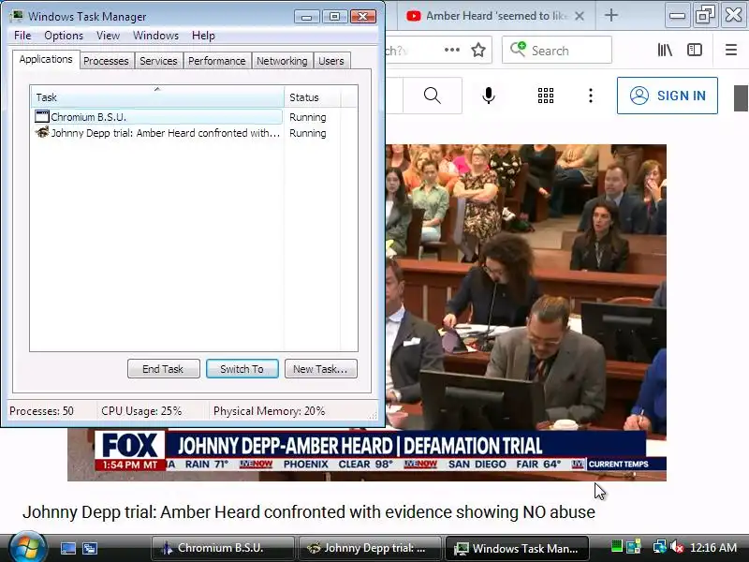749x562 pixels.
Task: Click the Switch between windows quick launch icon
Action: 90,548
